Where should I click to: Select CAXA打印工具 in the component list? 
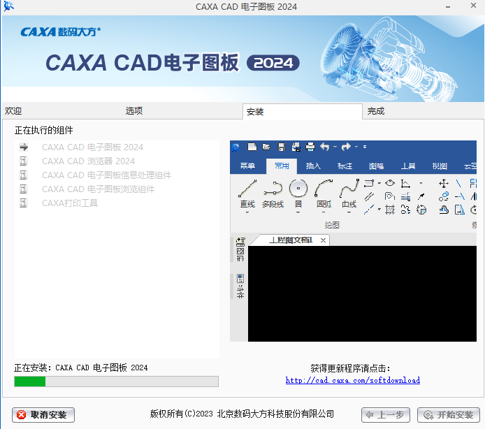click(x=70, y=203)
